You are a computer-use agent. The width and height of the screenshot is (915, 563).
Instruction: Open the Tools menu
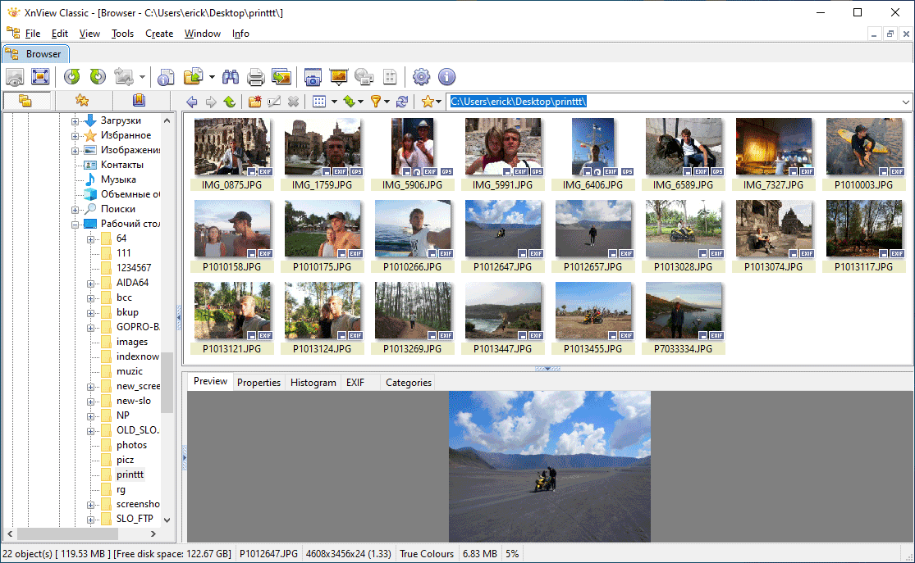click(122, 34)
